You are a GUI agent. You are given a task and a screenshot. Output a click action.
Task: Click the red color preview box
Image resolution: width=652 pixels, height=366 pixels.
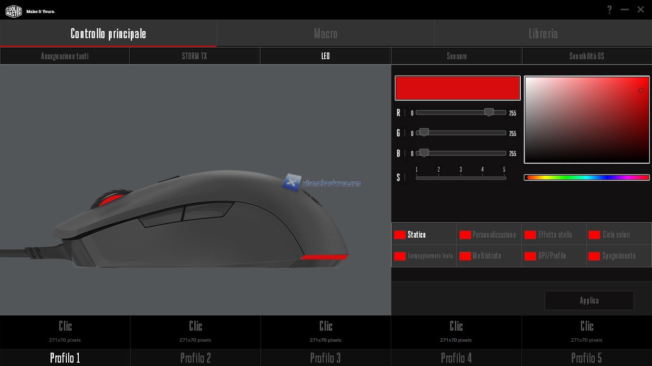[457, 88]
